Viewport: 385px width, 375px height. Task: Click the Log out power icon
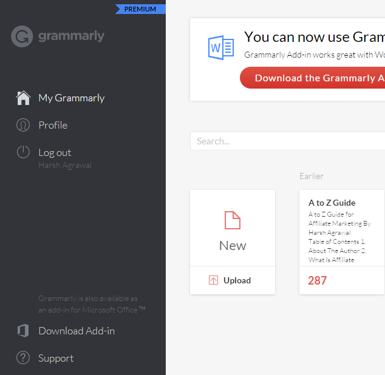point(23,152)
